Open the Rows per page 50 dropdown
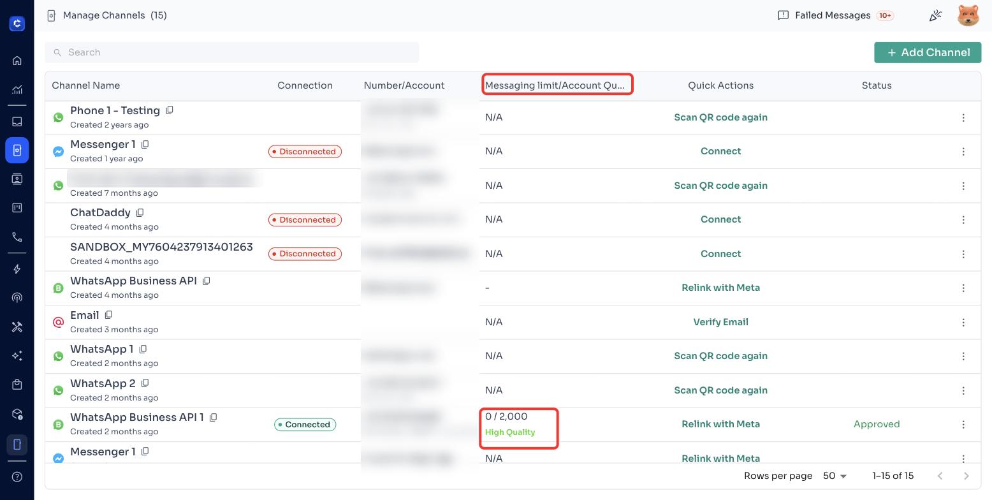Screen dimensions: 992x500 coord(835,476)
